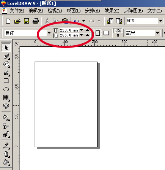165x170 pixels.
Task: Click the Open folder icon
Action: [17, 21]
